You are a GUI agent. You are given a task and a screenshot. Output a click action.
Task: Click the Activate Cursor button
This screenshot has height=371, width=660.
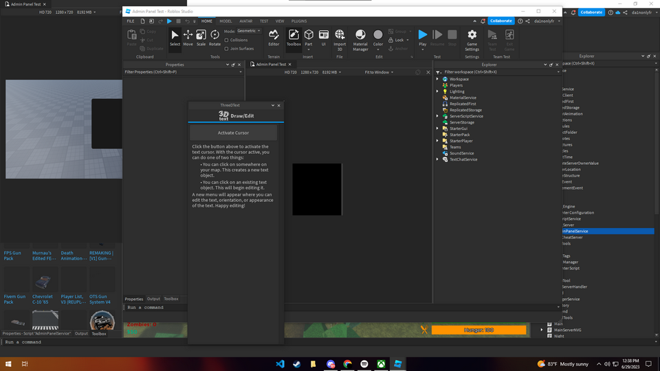233,133
